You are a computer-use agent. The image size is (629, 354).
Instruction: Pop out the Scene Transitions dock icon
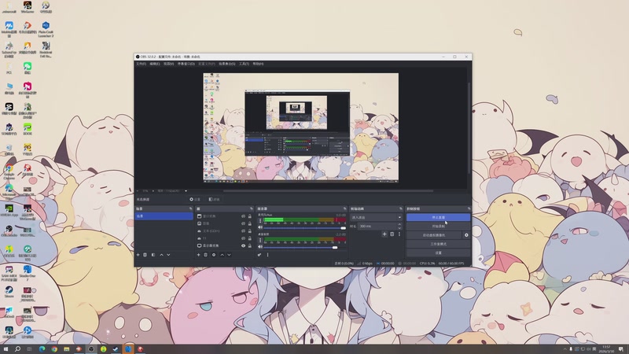pyautogui.click(x=400, y=208)
